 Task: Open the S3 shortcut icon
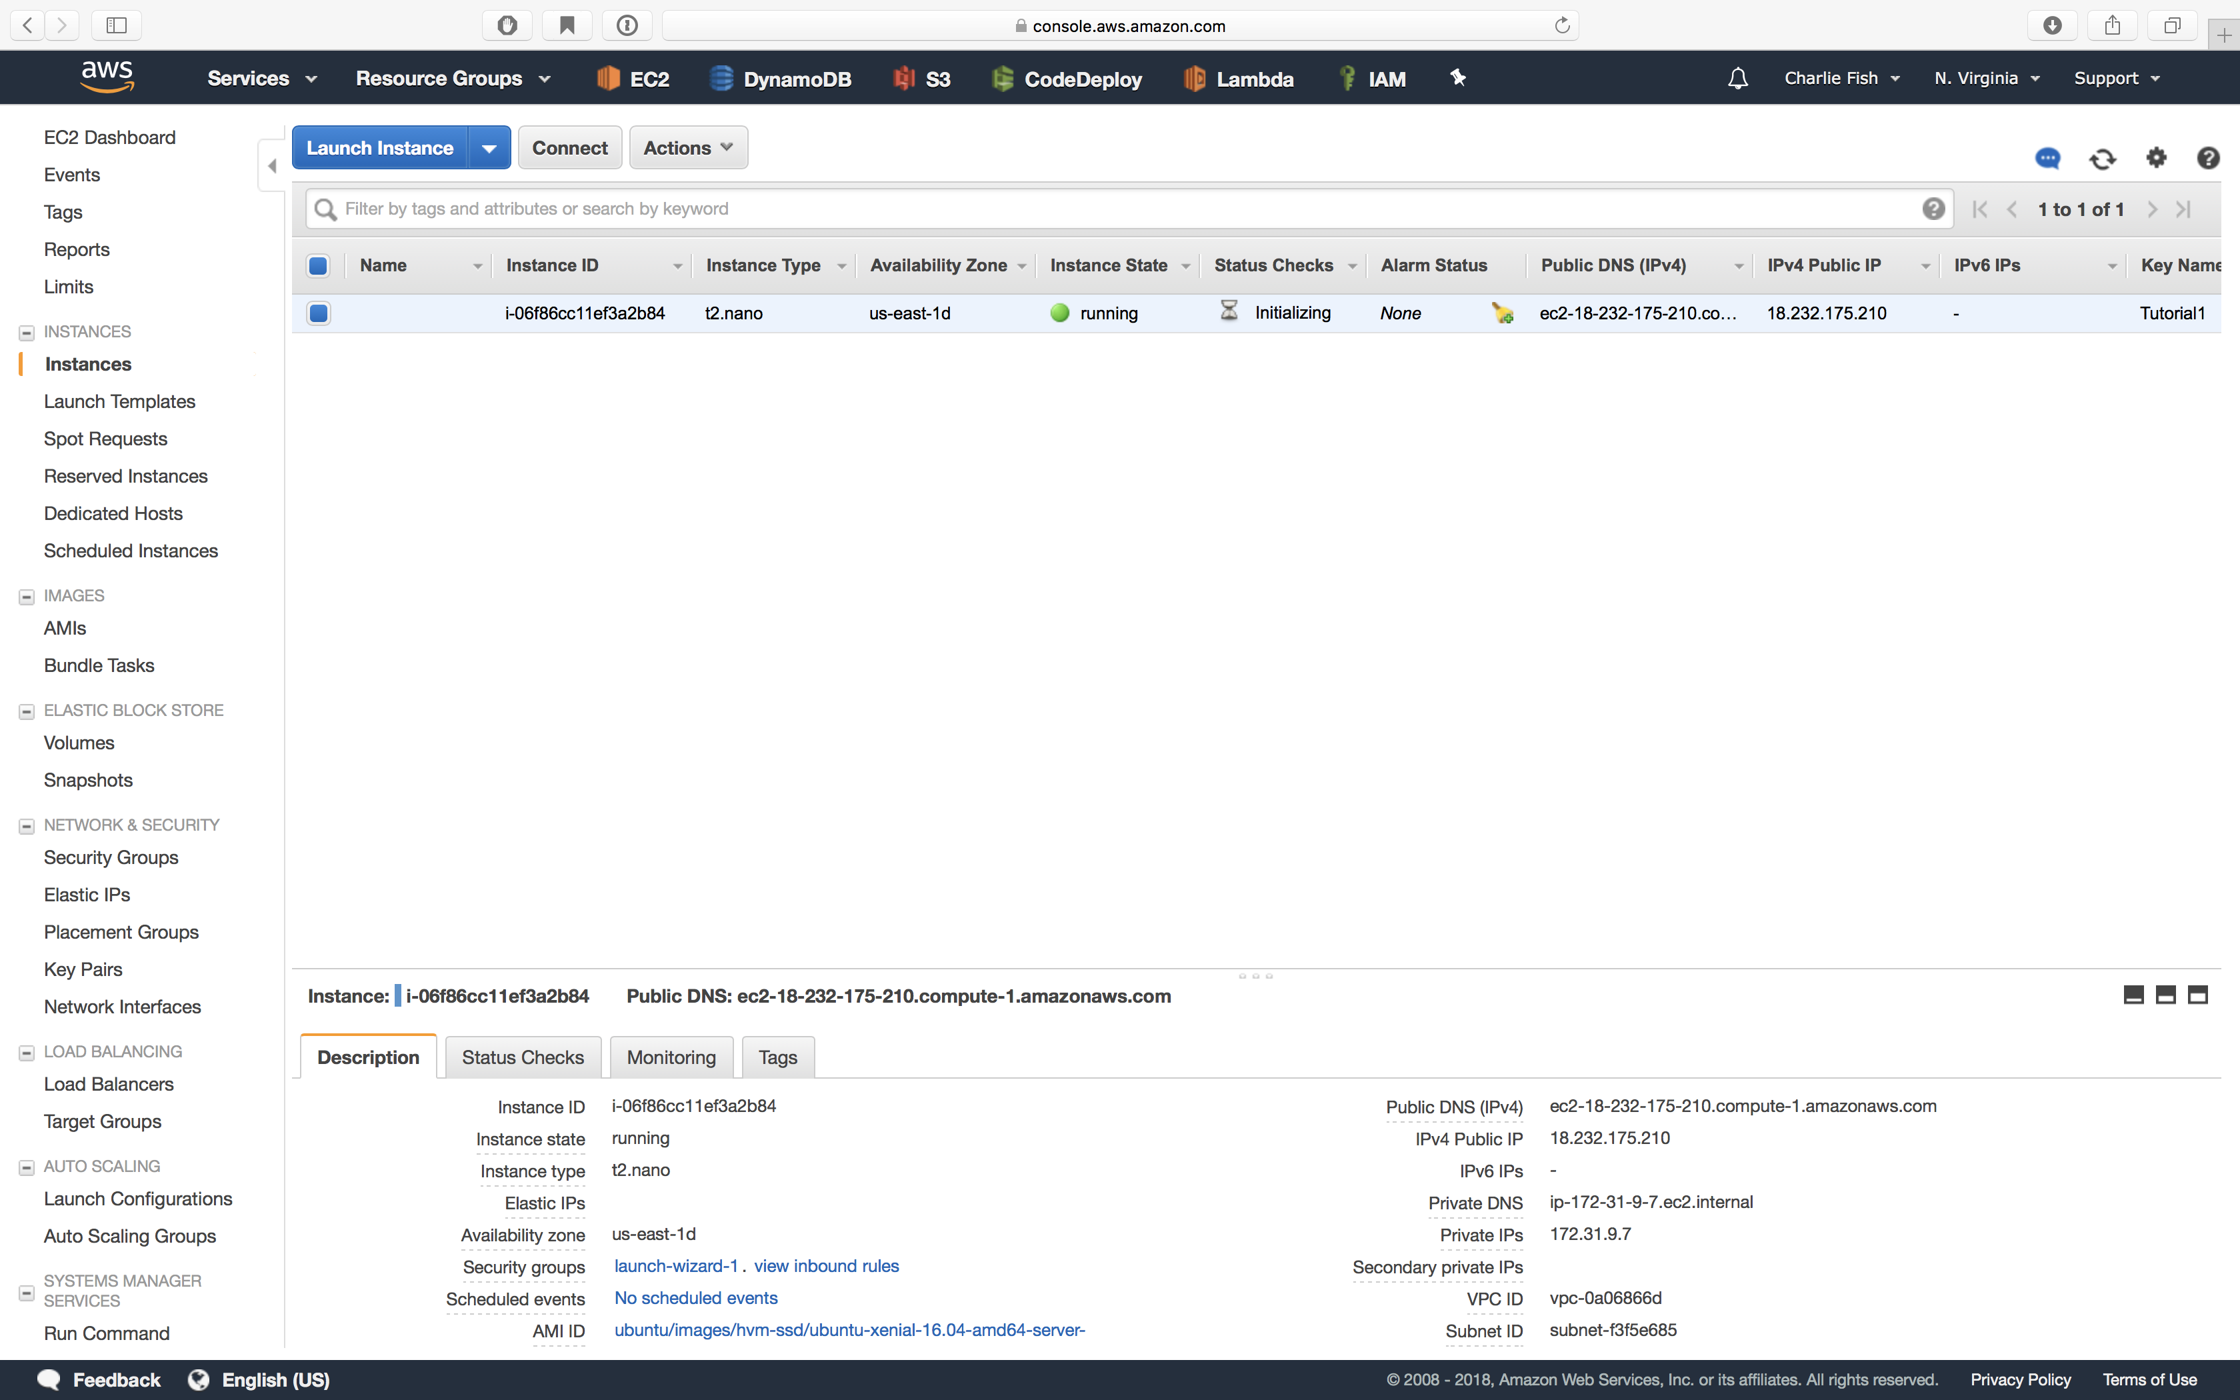tap(903, 78)
